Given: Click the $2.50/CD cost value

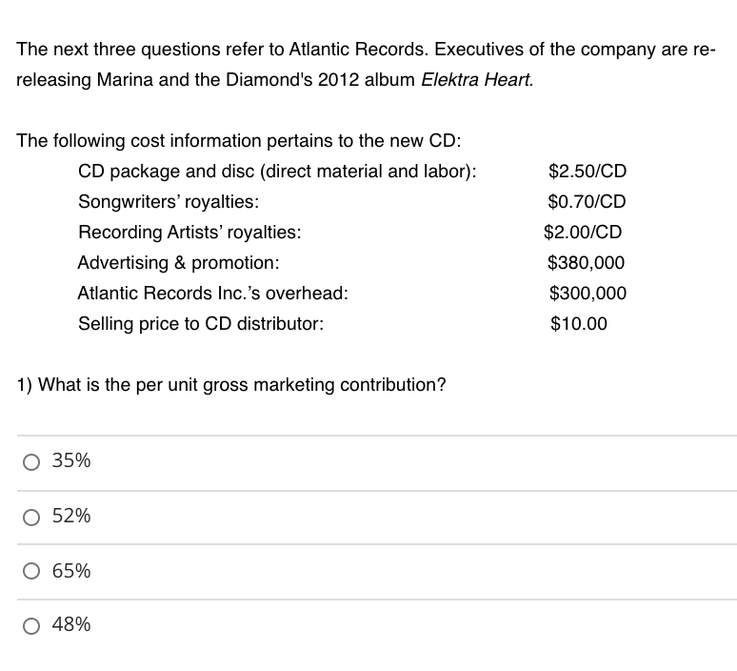Looking at the screenshot, I should pos(588,171).
